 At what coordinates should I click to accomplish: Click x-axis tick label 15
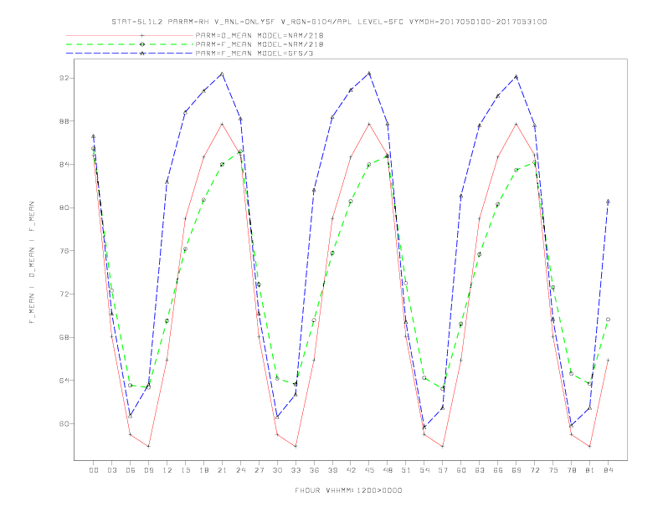click(x=185, y=470)
